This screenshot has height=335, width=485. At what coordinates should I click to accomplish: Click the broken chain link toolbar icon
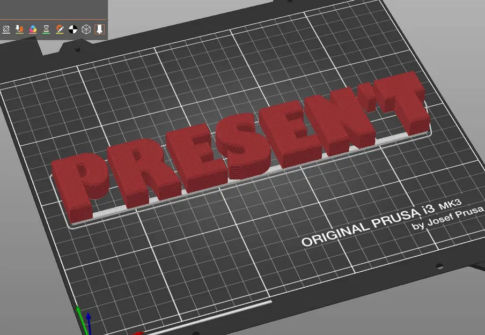click(6, 29)
